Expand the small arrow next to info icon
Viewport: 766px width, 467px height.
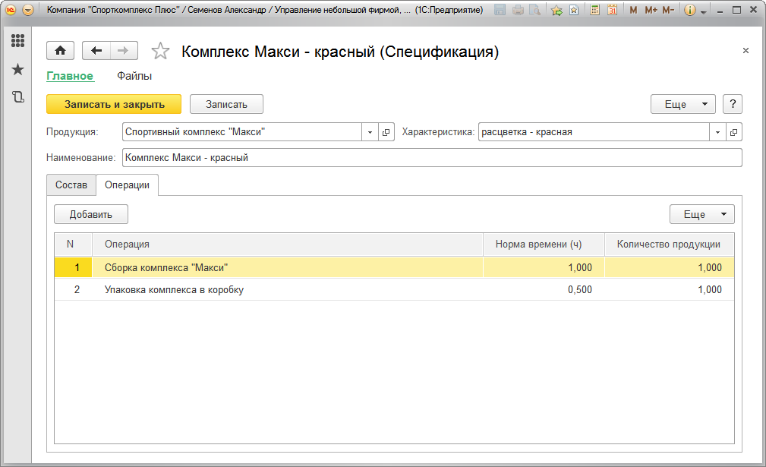[x=704, y=11]
